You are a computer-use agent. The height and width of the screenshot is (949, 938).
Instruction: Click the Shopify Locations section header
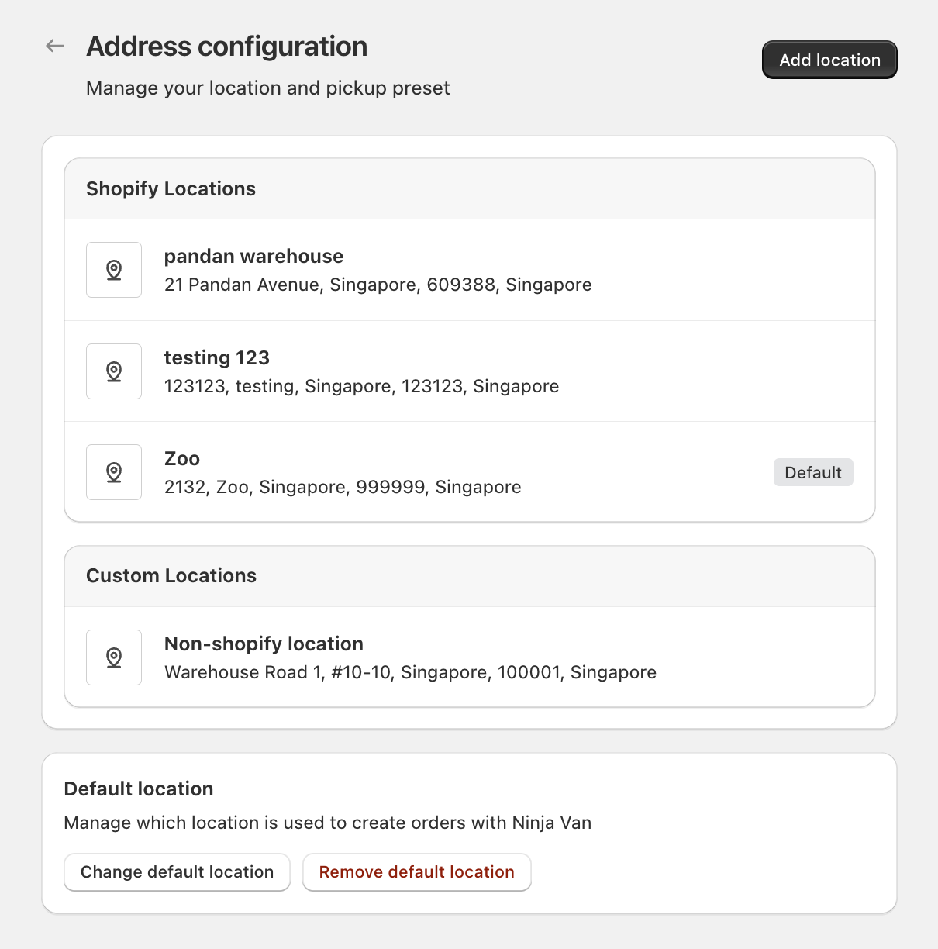pos(171,189)
